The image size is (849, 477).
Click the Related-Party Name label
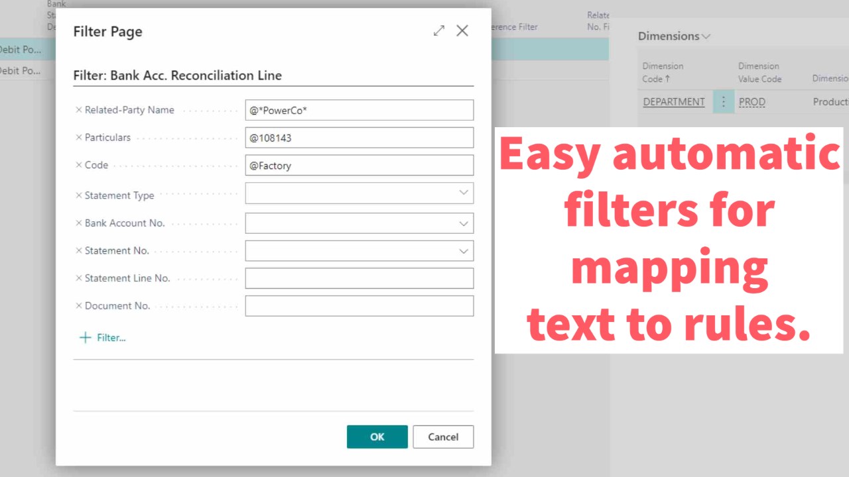pos(129,110)
